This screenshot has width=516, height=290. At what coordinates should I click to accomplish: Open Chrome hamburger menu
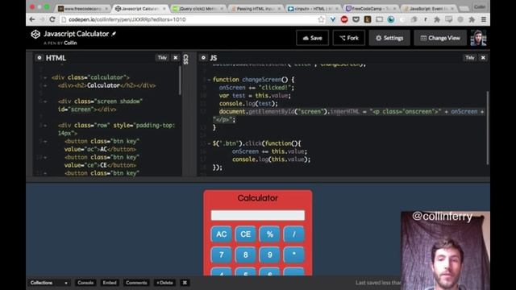tap(484, 19)
